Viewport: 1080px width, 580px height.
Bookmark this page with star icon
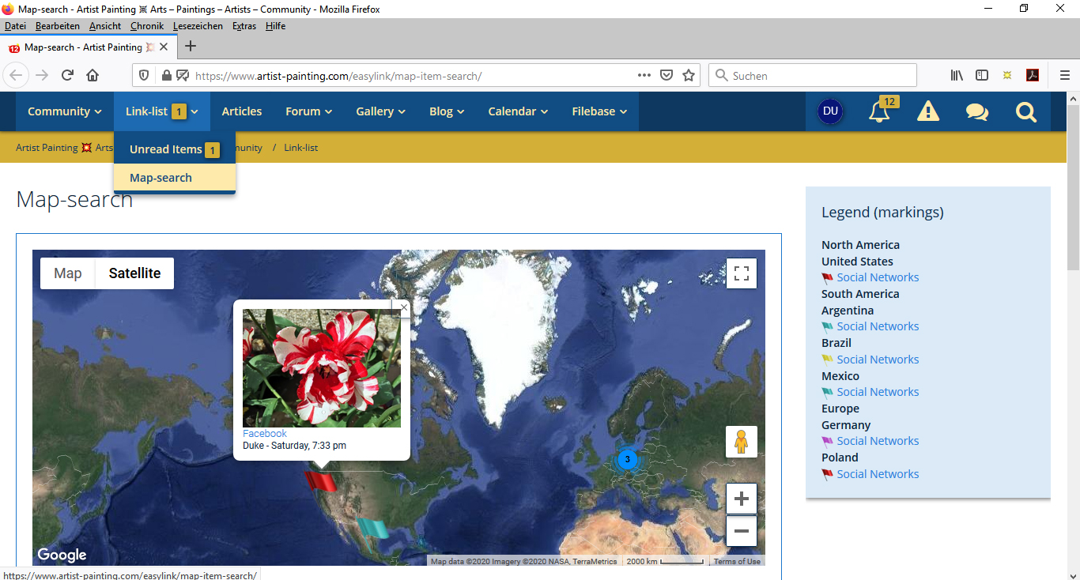click(689, 76)
